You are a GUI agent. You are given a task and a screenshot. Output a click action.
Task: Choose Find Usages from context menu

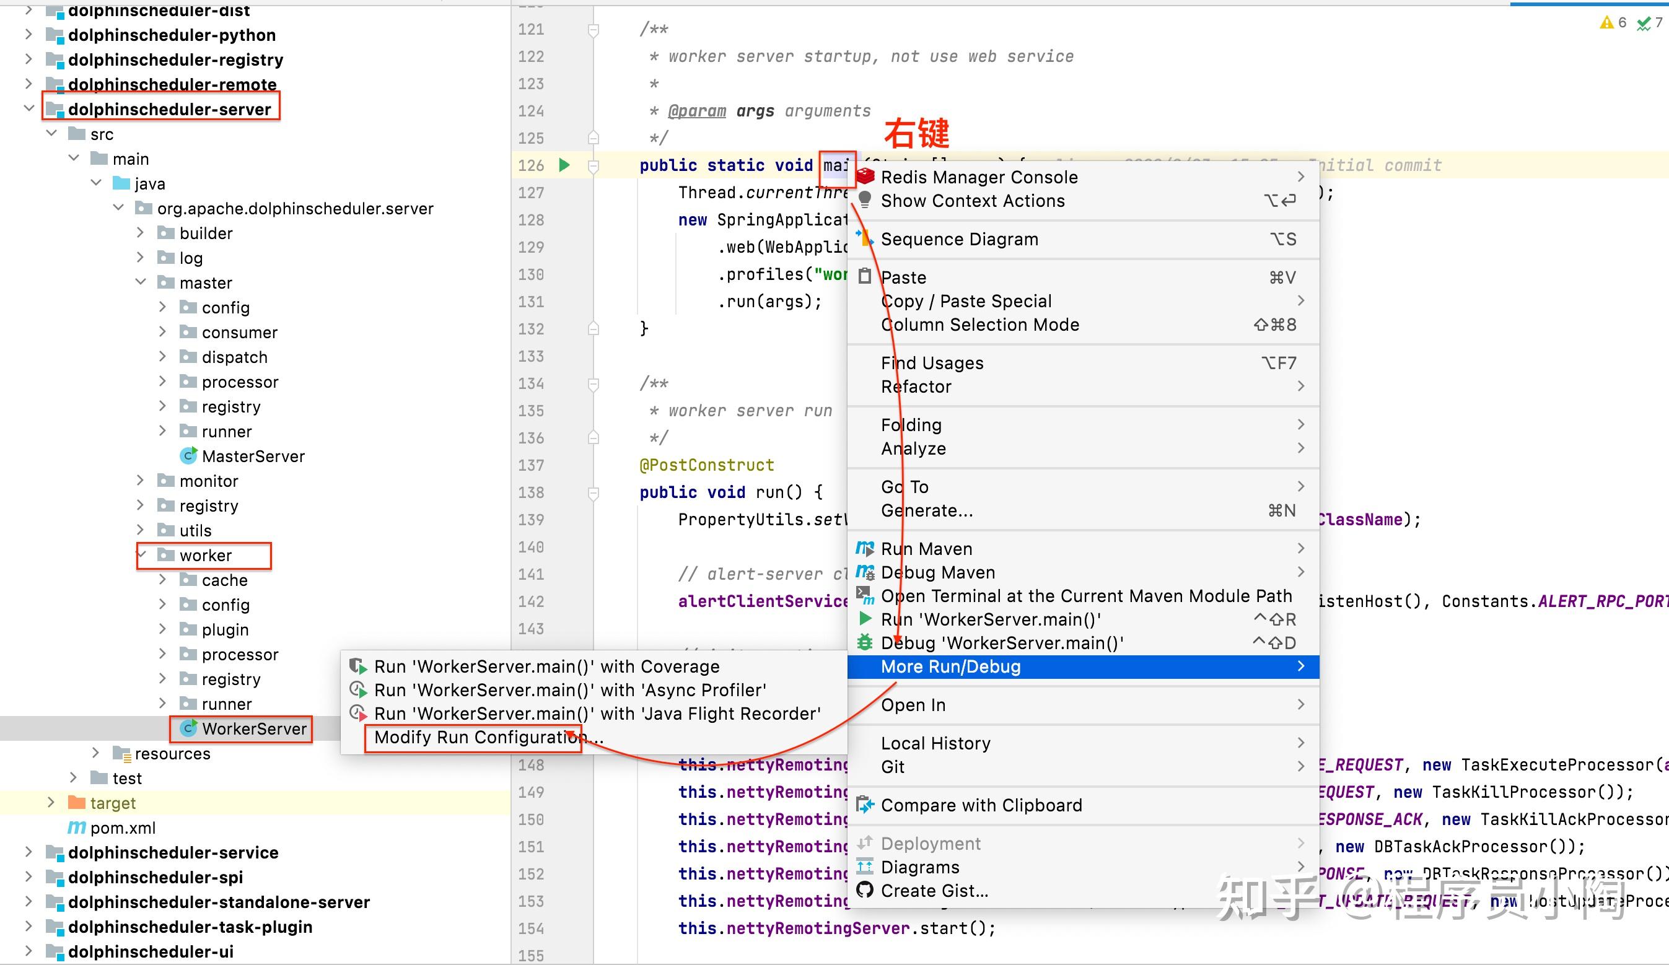pos(932,363)
